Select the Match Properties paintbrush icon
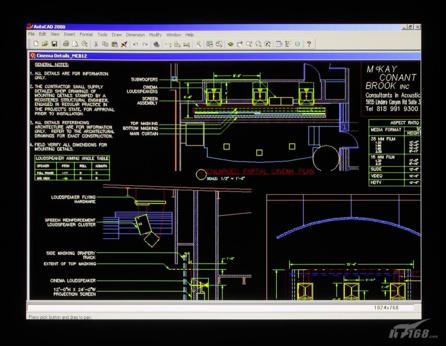Viewport: 446px width, 346px height. (x=124, y=44)
